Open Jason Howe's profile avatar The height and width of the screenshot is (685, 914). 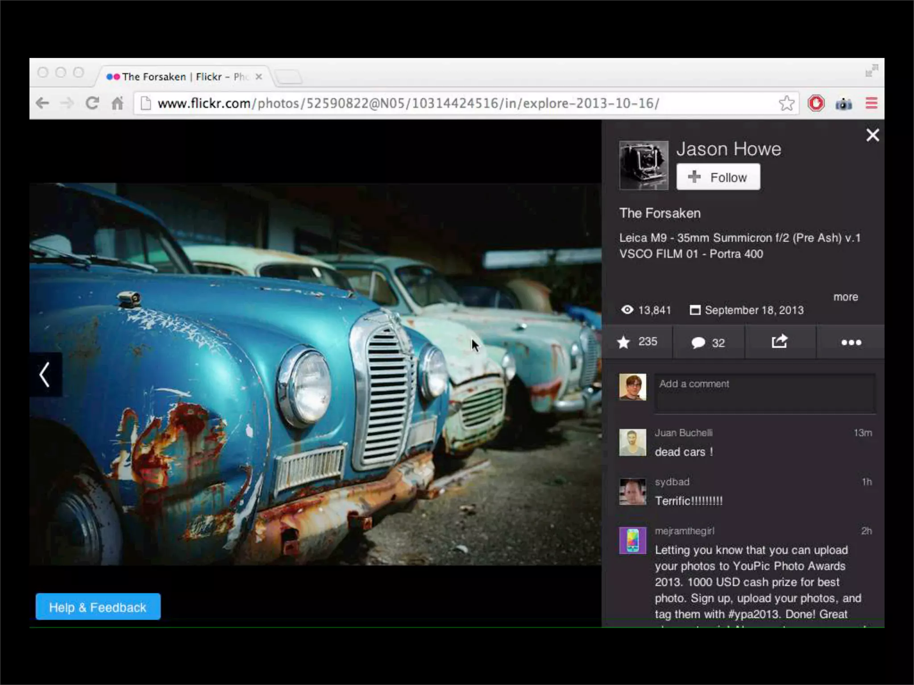(643, 165)
